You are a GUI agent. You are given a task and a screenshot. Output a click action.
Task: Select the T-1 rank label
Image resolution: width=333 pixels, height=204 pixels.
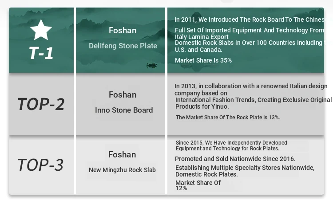click(x=41, y=53)
